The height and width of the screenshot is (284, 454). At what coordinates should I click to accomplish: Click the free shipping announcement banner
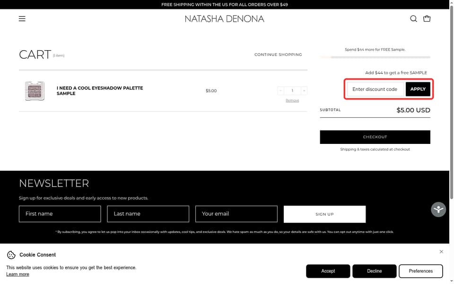[224, 5]
